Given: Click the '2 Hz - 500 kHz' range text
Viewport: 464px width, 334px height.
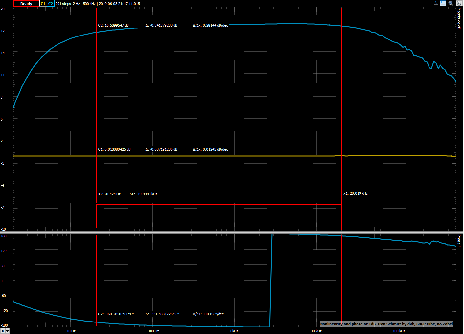Looking at the screenshot, I should 84,4.
